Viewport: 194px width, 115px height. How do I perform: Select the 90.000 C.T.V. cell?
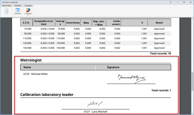pos(28,34)
